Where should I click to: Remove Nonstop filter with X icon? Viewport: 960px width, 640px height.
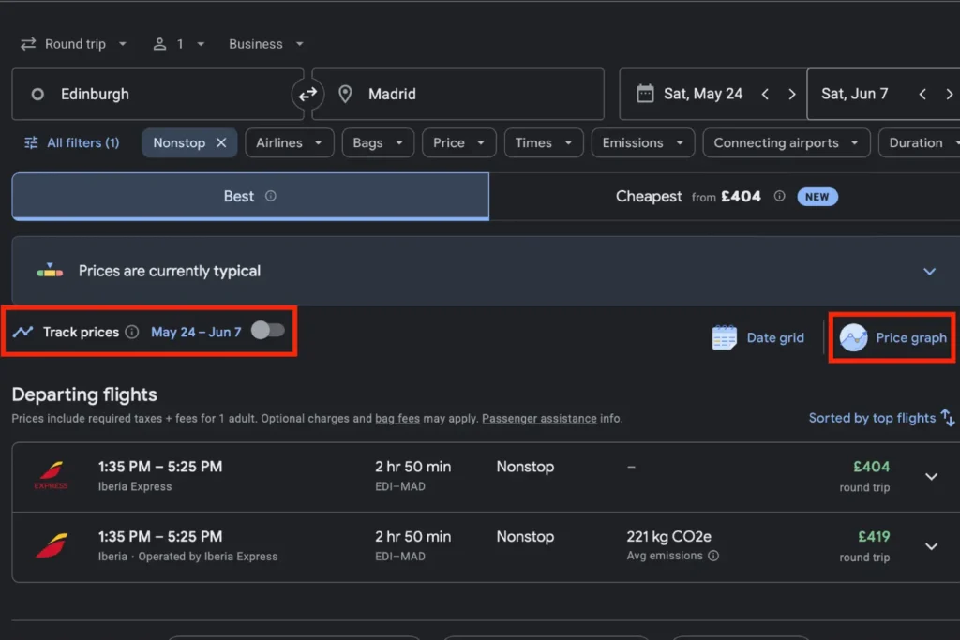pyautogui.click(x=221, y=142)
